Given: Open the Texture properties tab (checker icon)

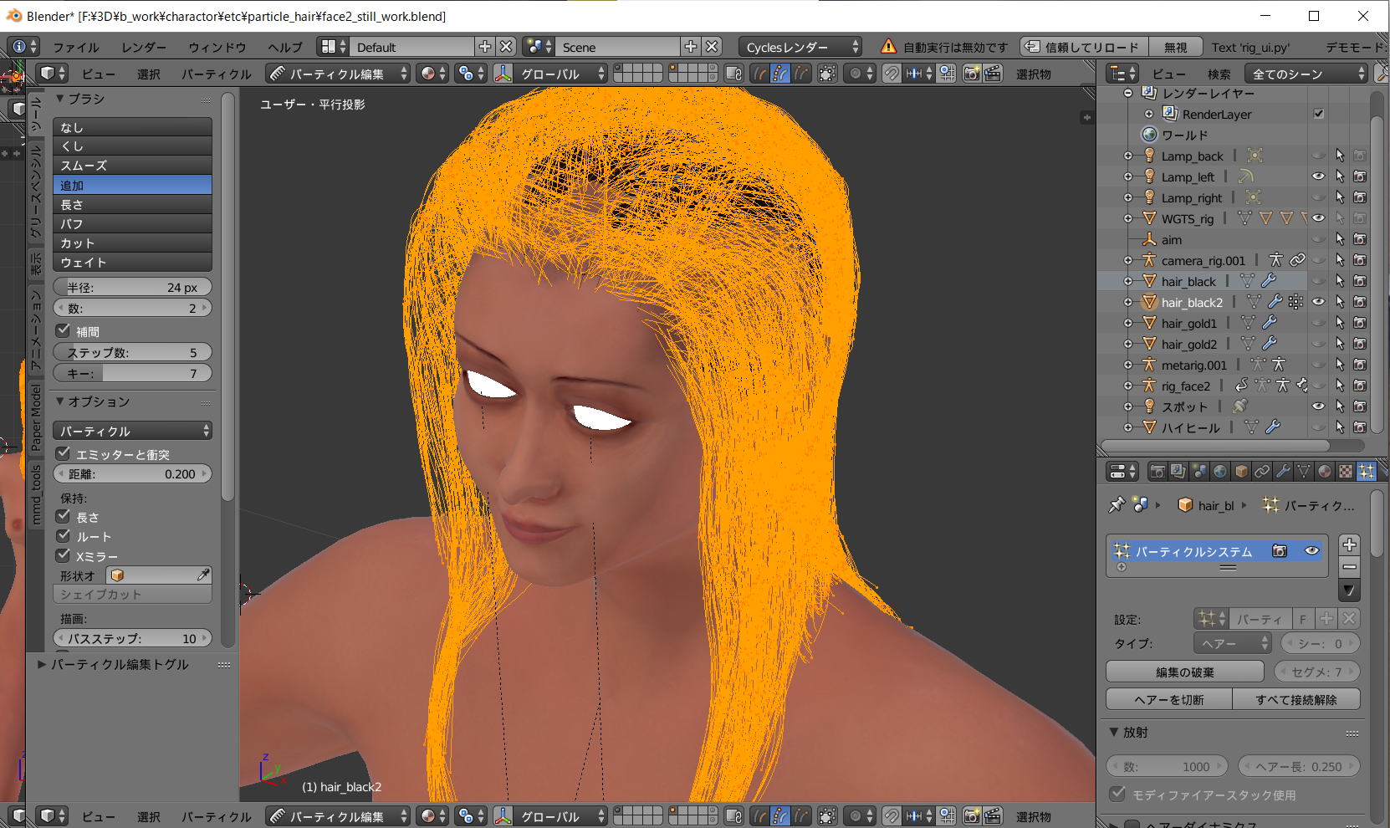Looking at the screenshot, I should pyautogui.click(x=1346, y=472).
